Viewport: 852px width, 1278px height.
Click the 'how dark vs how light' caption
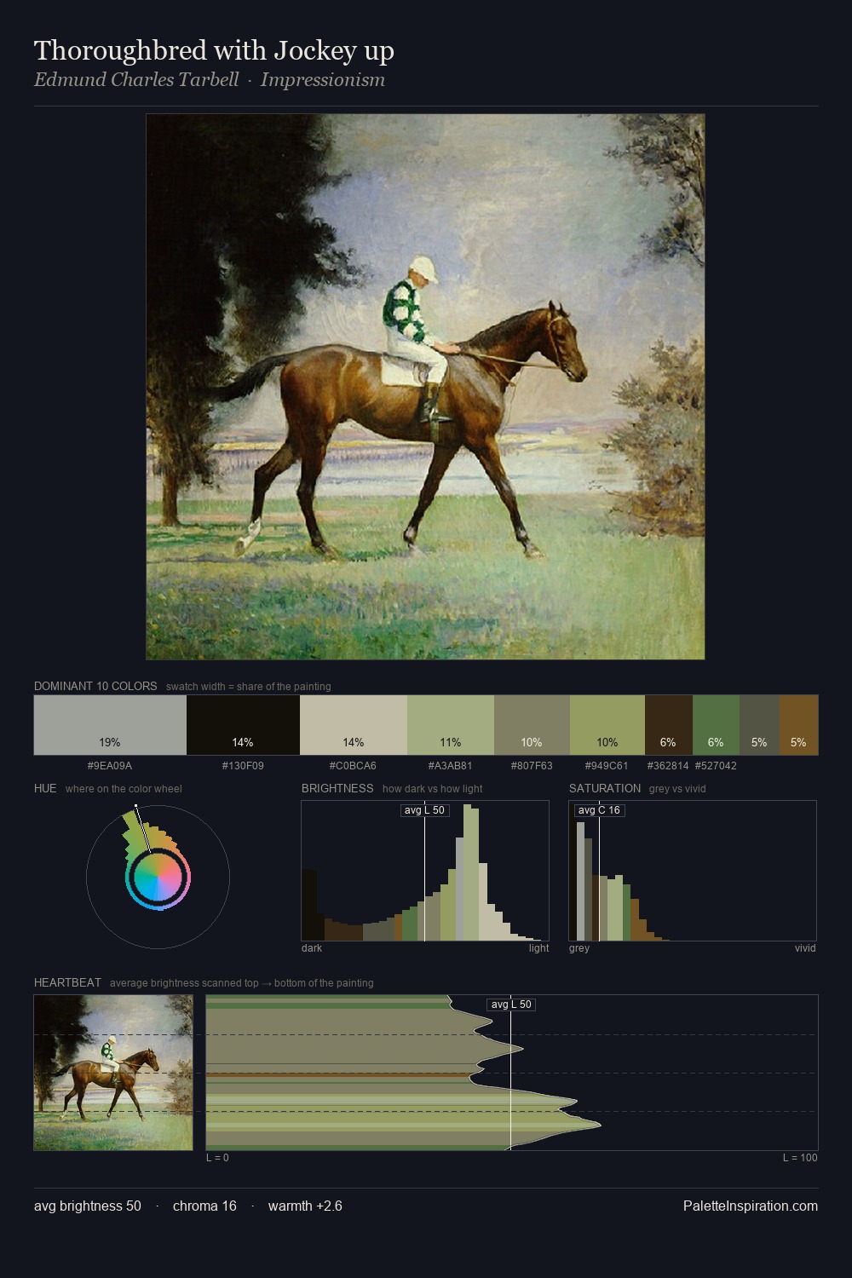point(432,789)
